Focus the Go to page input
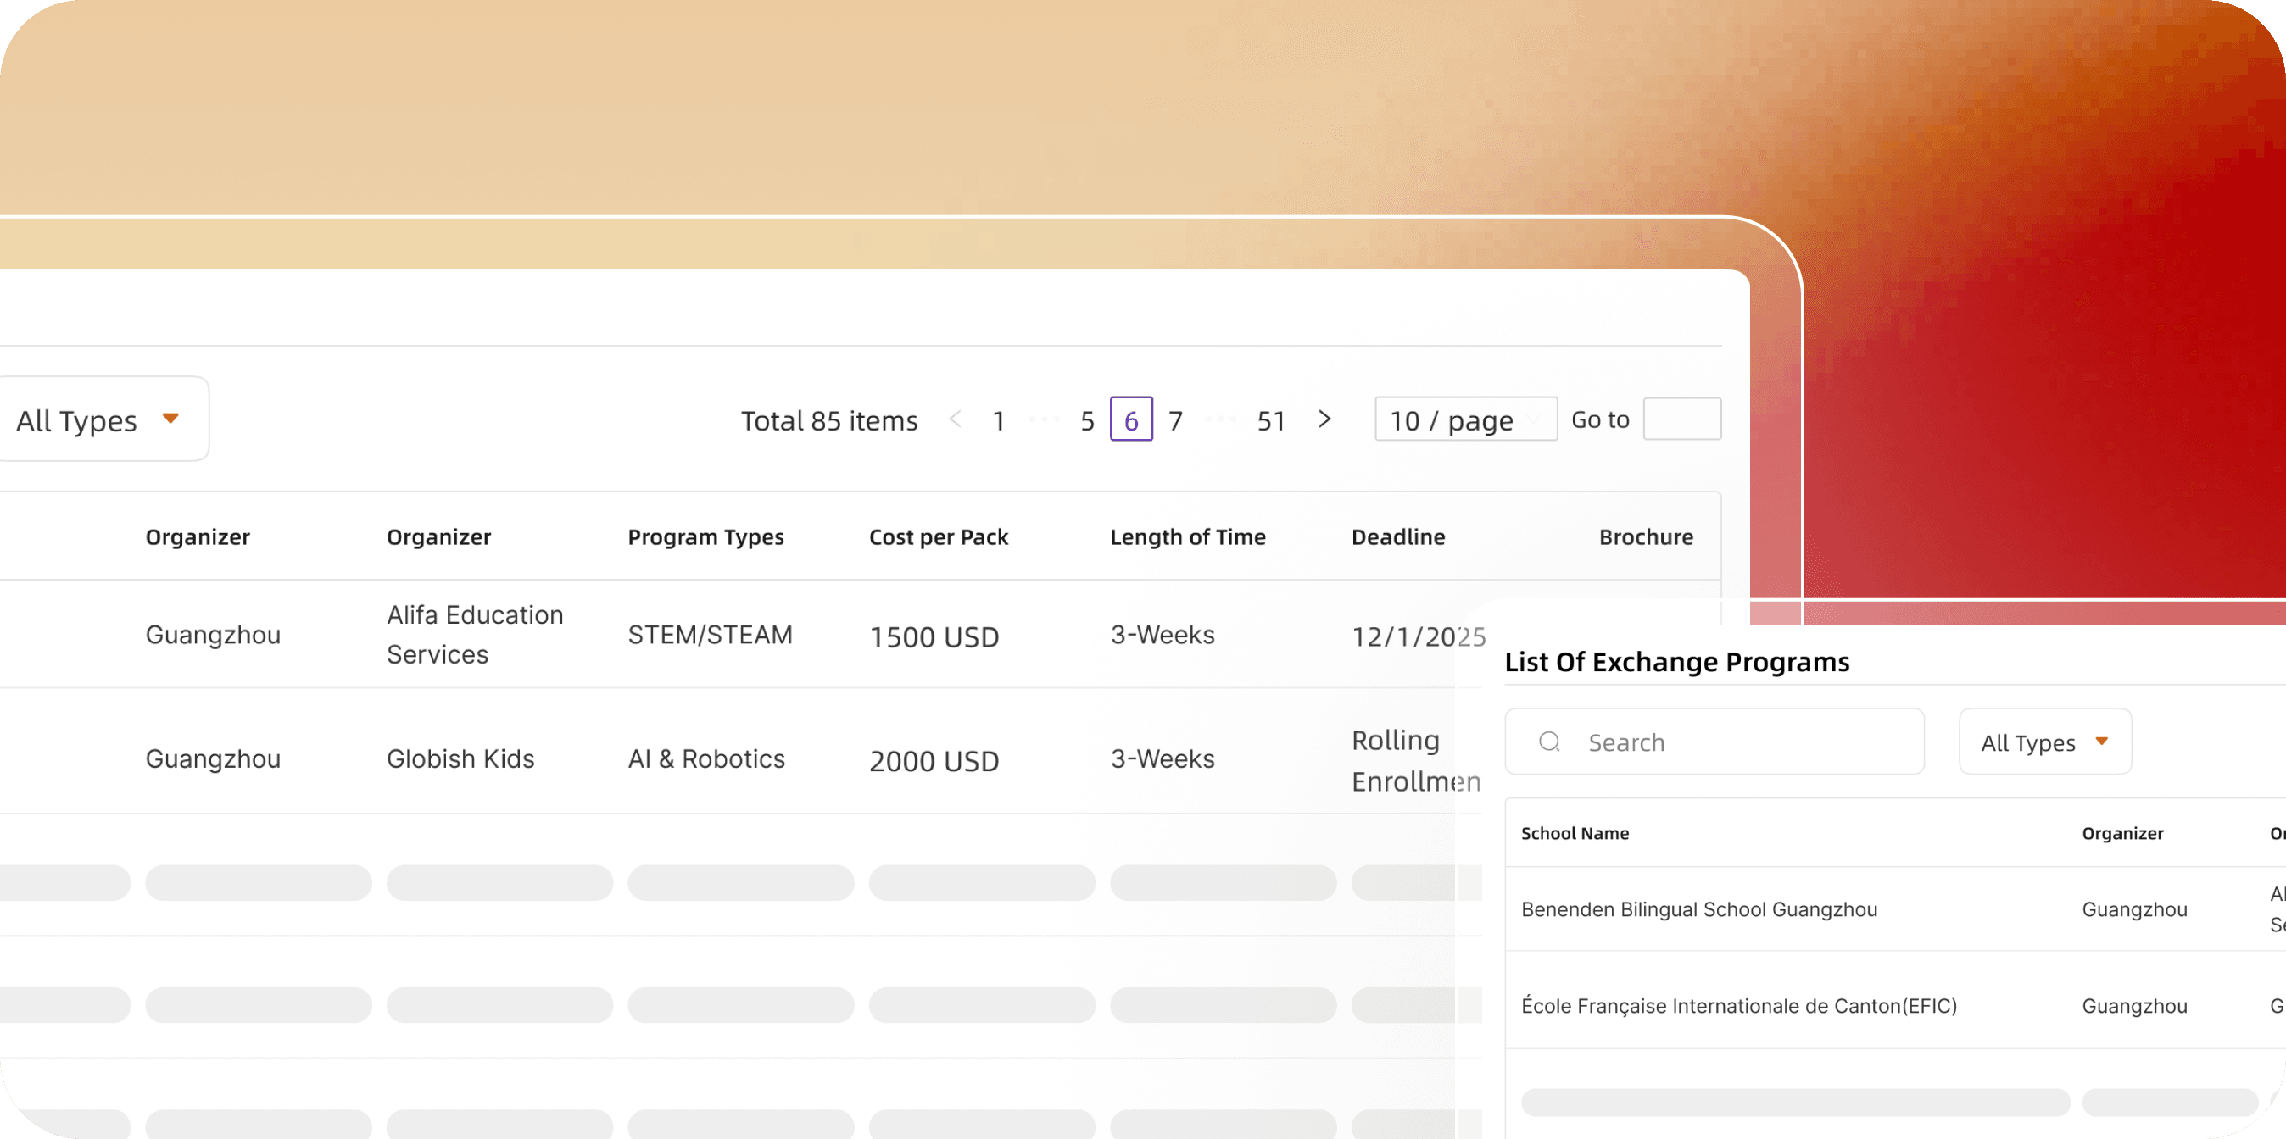Screen dimensions: 2286x1139 (1682, 419)
